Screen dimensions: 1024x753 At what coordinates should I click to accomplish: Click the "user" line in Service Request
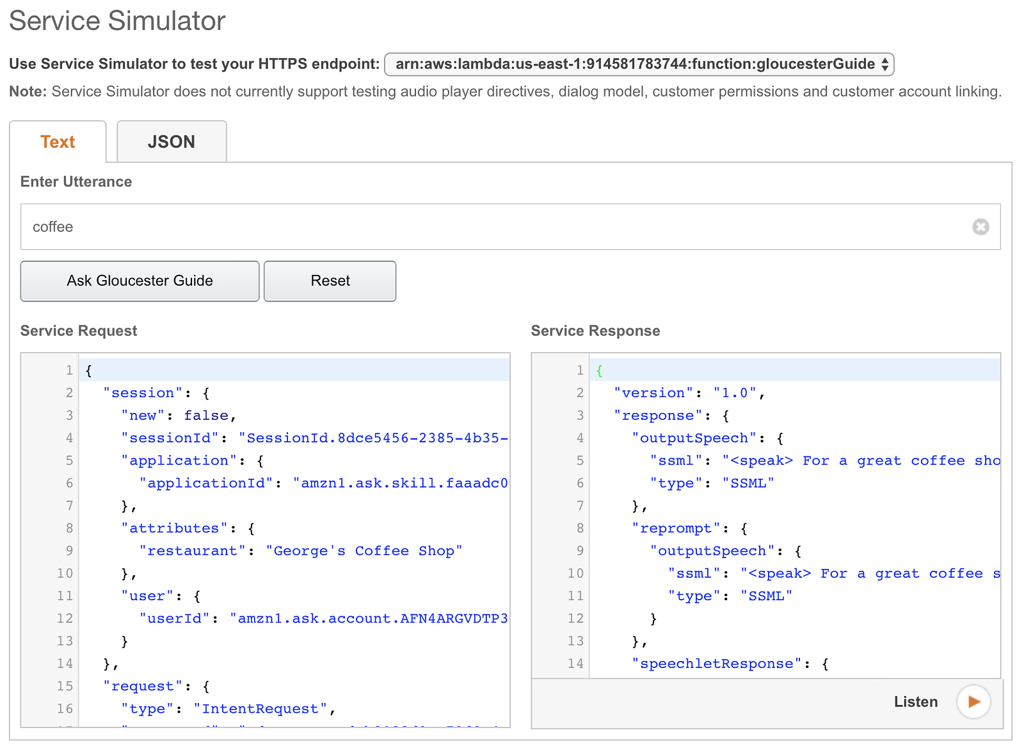pyautogui.click(x=161, y=596)
